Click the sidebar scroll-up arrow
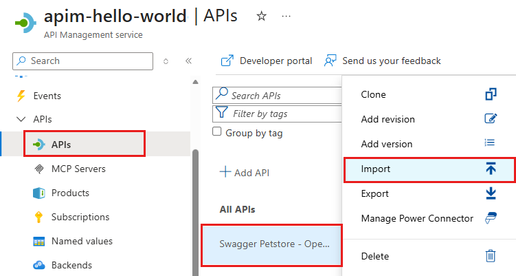 (195, 82)
